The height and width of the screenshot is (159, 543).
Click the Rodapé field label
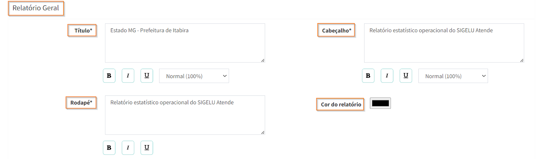(x=81, y=103)
